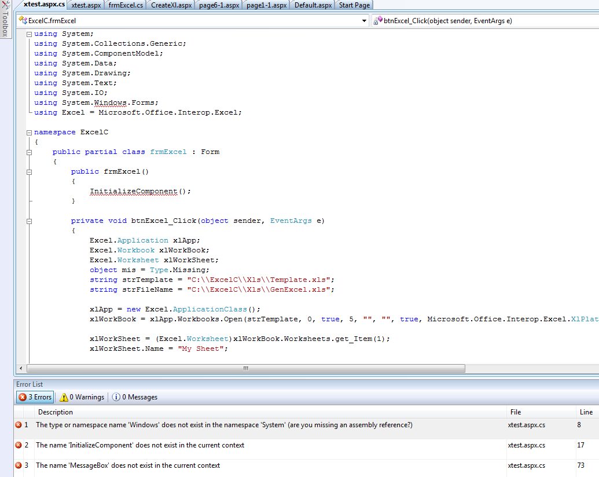
Task: Switch to the Default.aspx tab
Action: point(313,5)
